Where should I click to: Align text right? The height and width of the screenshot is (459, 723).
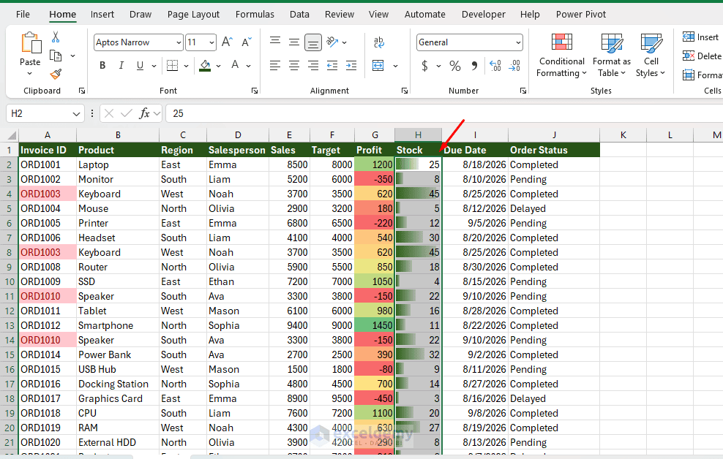coord(313,65)
